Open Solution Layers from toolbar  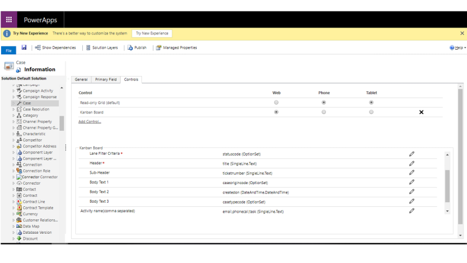102,48
